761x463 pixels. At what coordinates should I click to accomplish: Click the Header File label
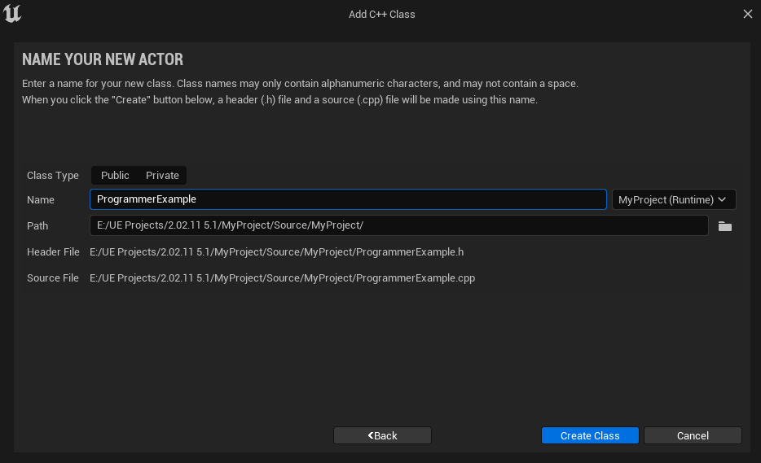[x=53, y=251]
